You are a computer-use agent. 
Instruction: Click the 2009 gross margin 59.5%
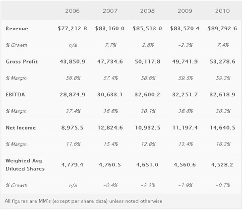click(185, 78)
